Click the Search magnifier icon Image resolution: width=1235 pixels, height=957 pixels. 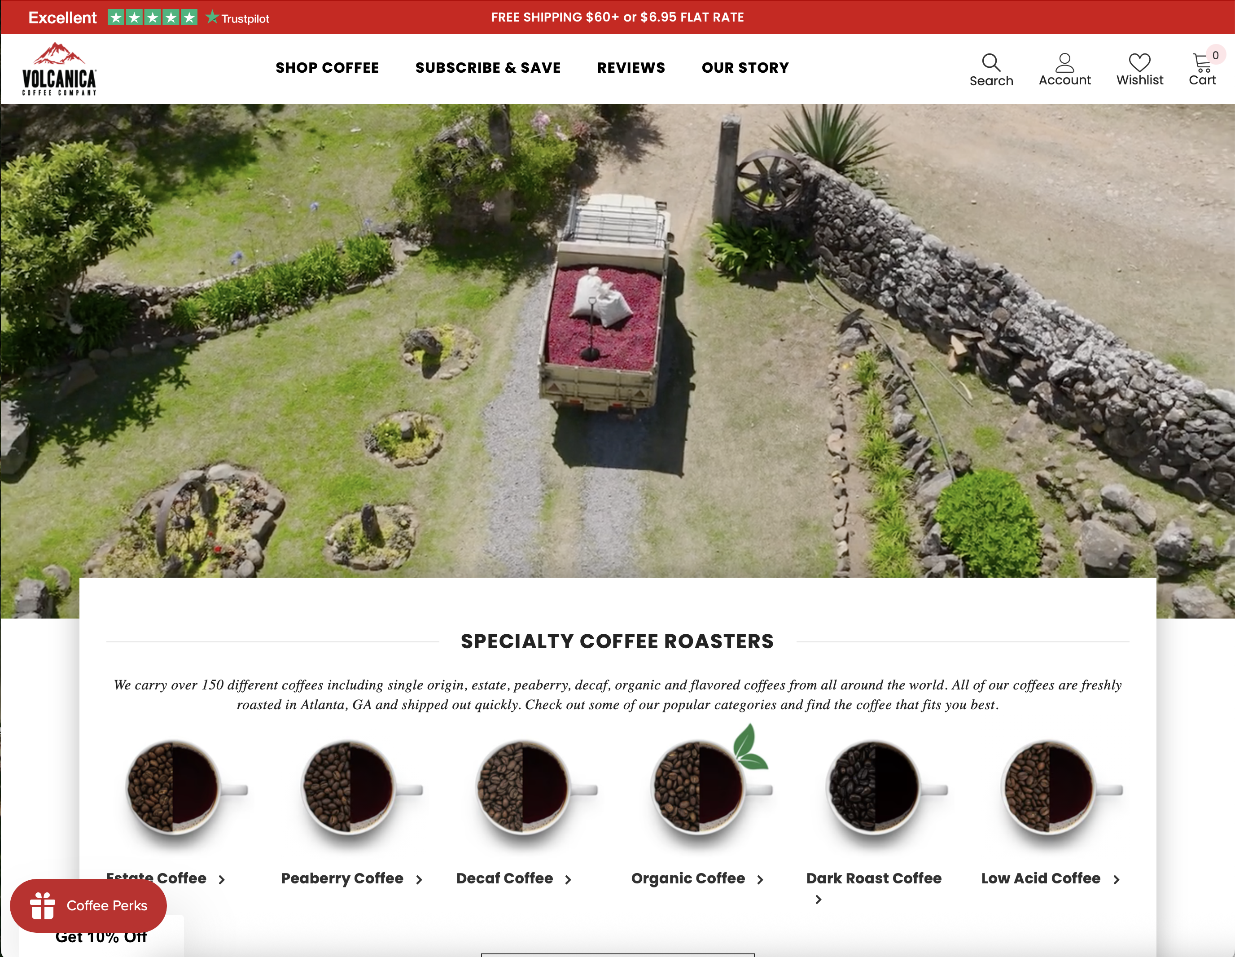tap(991, 62)
